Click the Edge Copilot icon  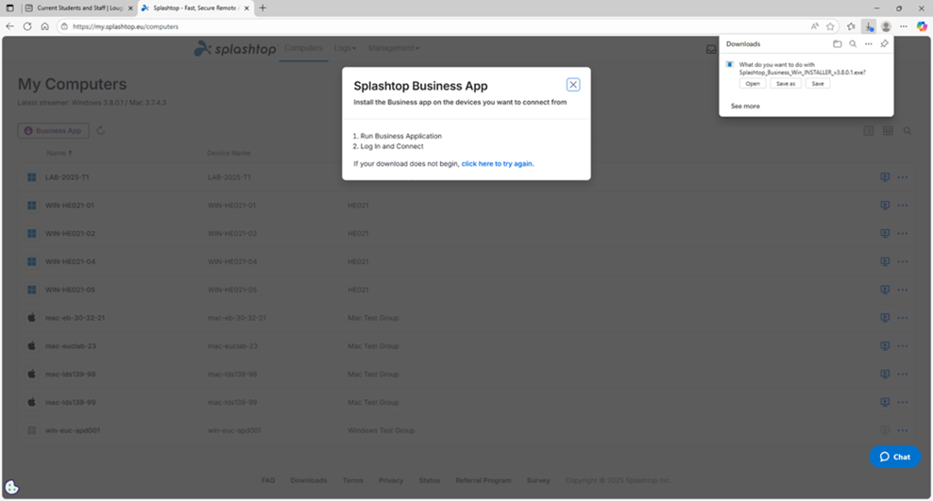point(922,26)
